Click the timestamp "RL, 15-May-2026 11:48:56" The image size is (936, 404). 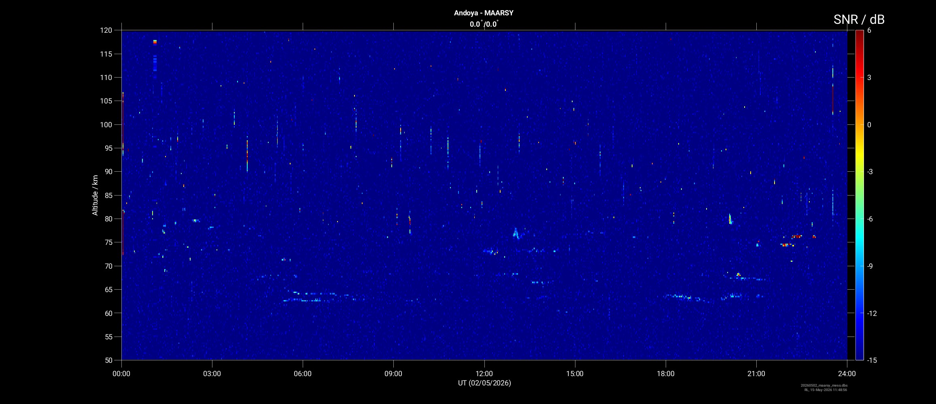[826, 390]
